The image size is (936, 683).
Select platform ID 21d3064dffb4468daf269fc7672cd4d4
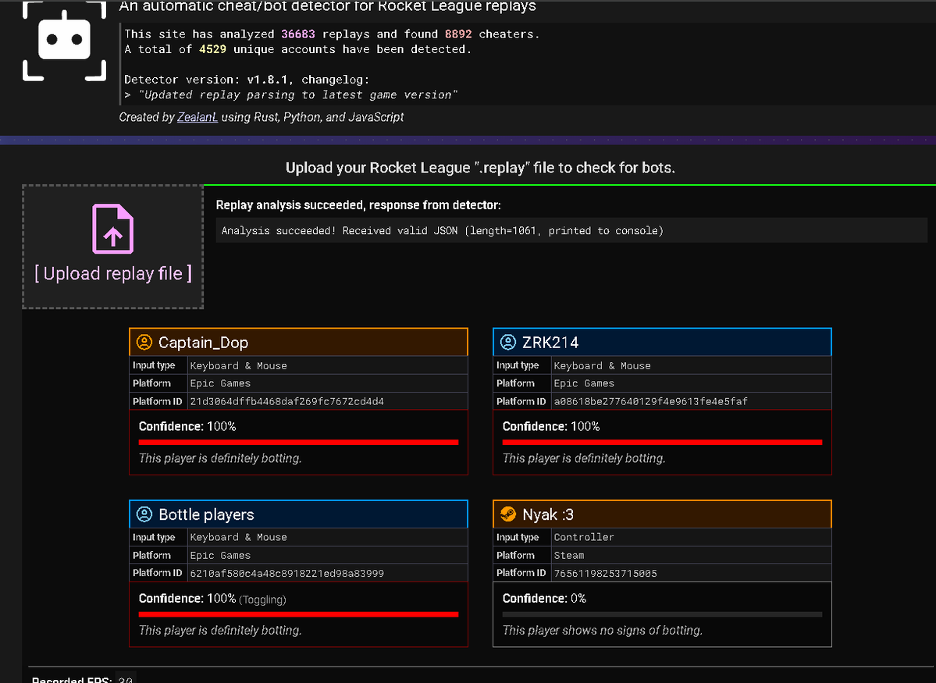[x=286, y=401]
